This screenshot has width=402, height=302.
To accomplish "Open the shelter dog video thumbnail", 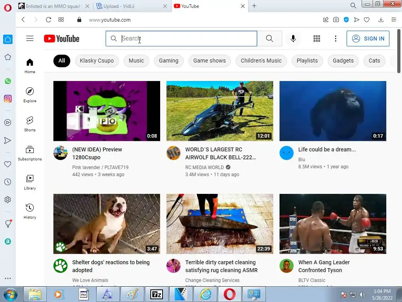I will pos(107,224).
